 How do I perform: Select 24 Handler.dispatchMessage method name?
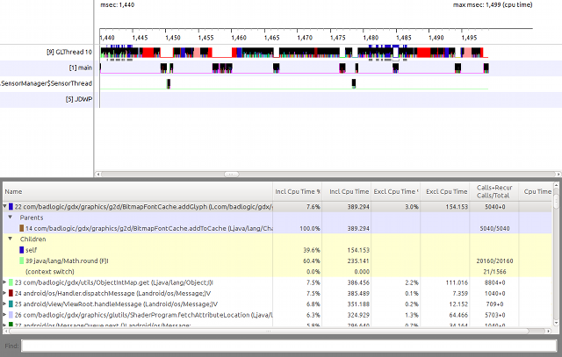click(x=112, y=293)
